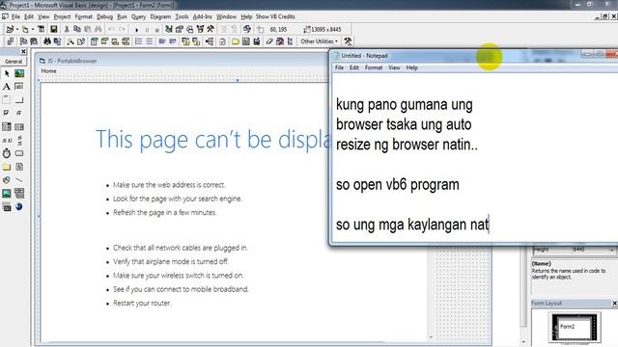Select the DriveListBox control in the toolbox
The width and height of the screenshot is (618, 347).
point(19,153)
